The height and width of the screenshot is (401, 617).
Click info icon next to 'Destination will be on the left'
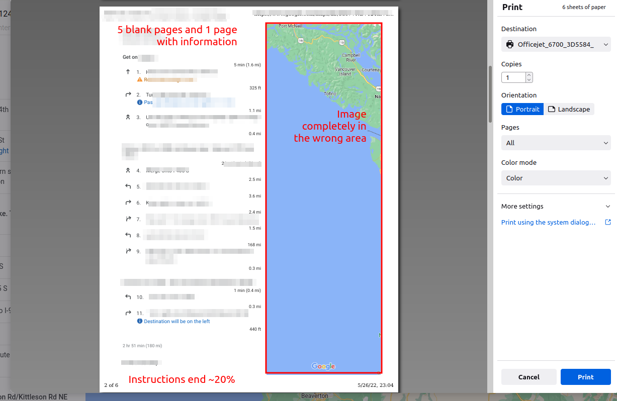coord(139,321)
